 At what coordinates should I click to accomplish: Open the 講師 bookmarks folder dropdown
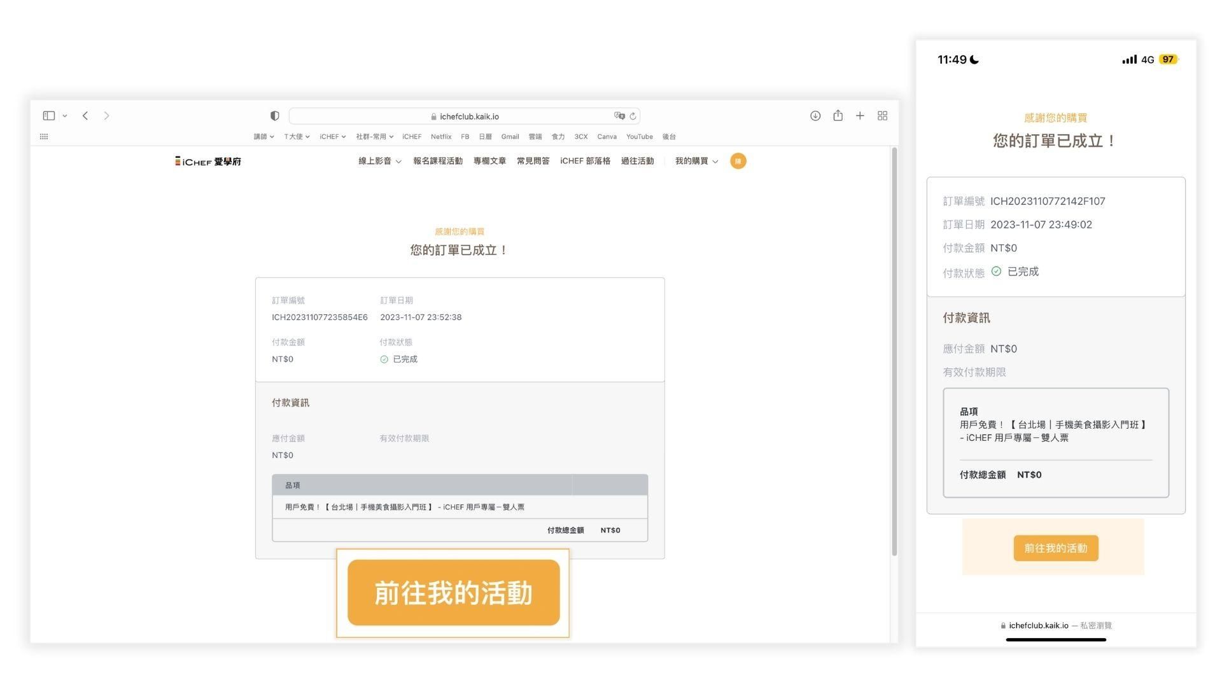pos(263,137)
